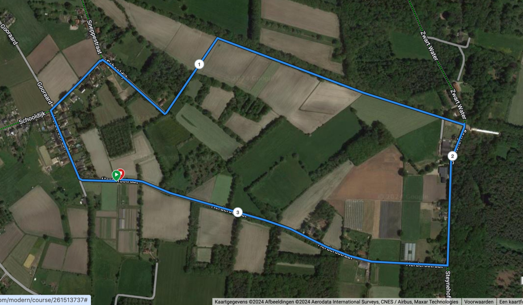This screenshot has width=523, height=305.
Task: Open the Voorwaarden terms link
Action: pyautogui.click(x=479, y=302)
